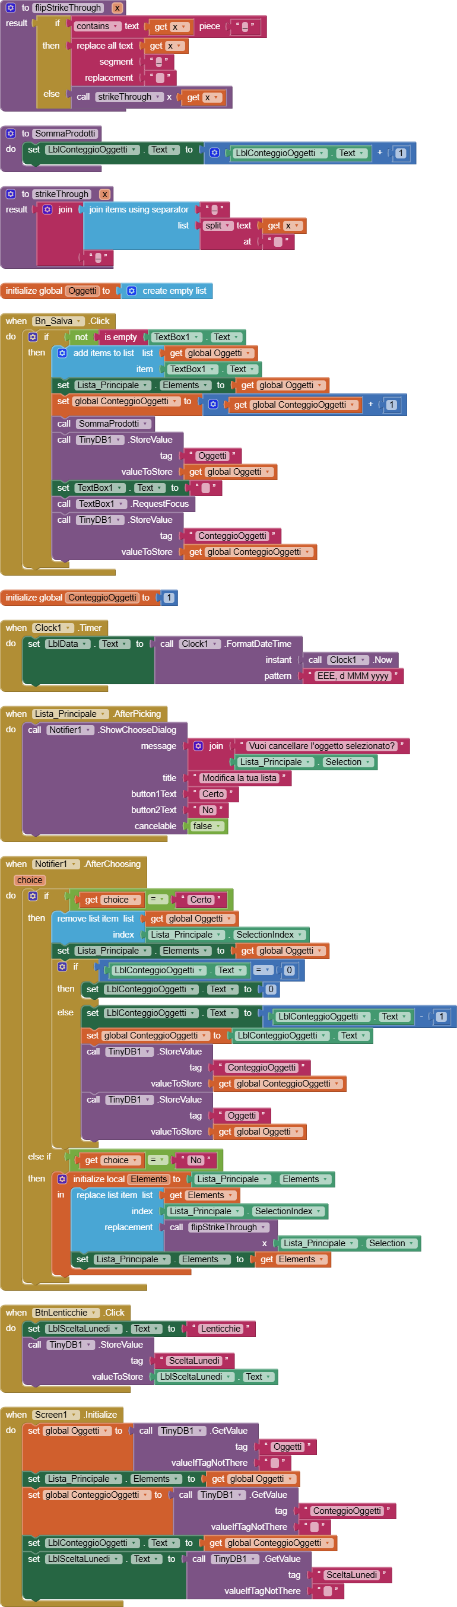The height and width of the screenshot is (1607, 457).
Task: Open the gear on the add items to list block
Action: pyautogui.click(x=62, y=353)
